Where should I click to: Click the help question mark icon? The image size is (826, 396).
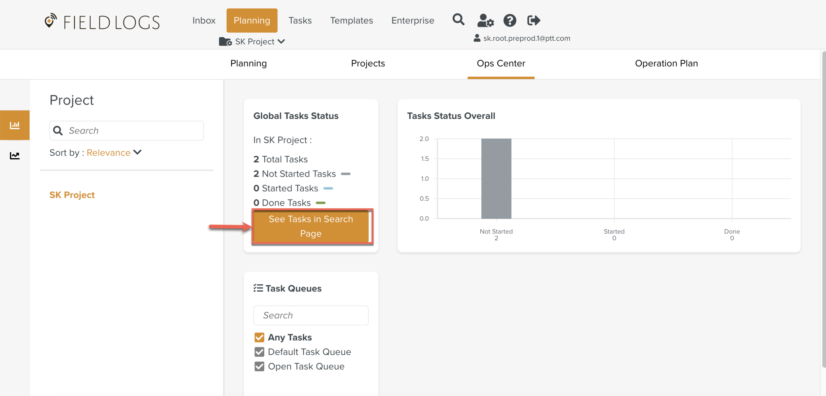[x=509, y=20]
